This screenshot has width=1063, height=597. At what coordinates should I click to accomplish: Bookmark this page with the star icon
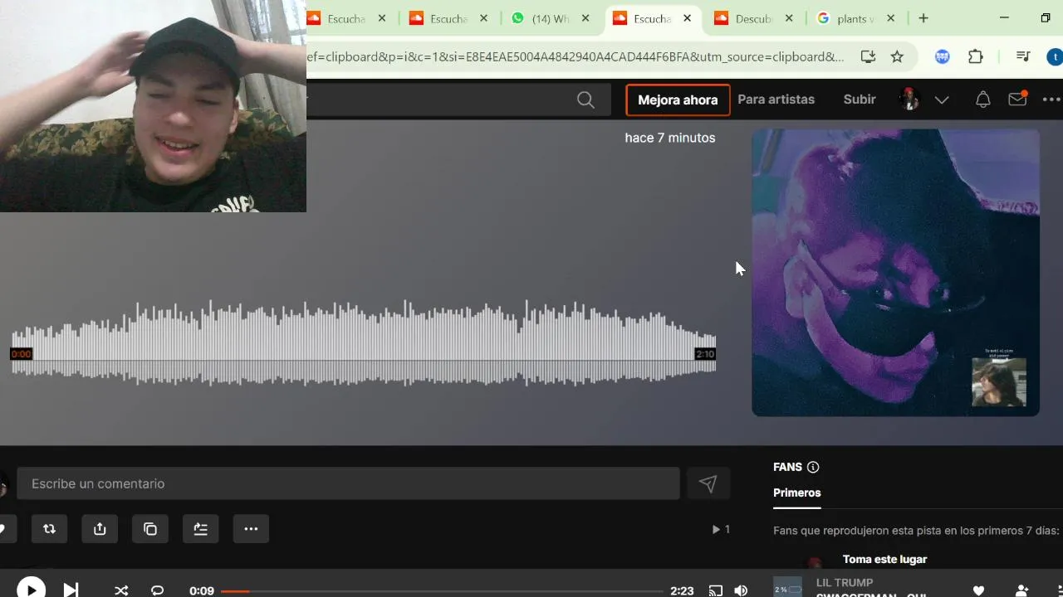897,56
